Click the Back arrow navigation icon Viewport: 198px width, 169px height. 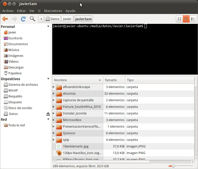tap(5, 19)
